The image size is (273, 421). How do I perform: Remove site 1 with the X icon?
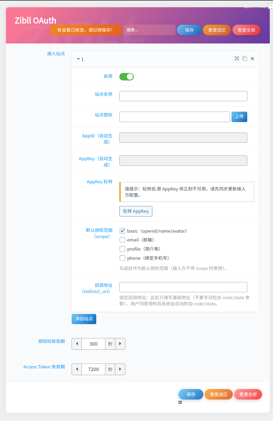[252, 58]
